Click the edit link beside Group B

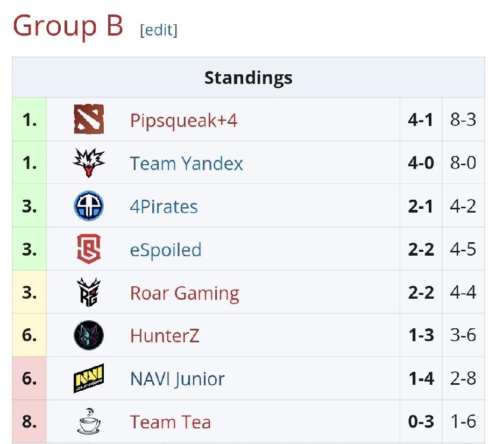click(158, 30)
